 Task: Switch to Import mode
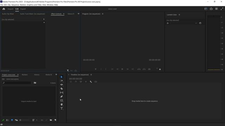pyautogui.click(x=10, y=9)
